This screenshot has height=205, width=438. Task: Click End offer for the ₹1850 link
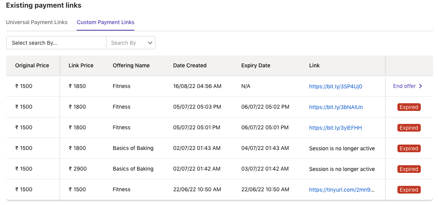(404, 86)
